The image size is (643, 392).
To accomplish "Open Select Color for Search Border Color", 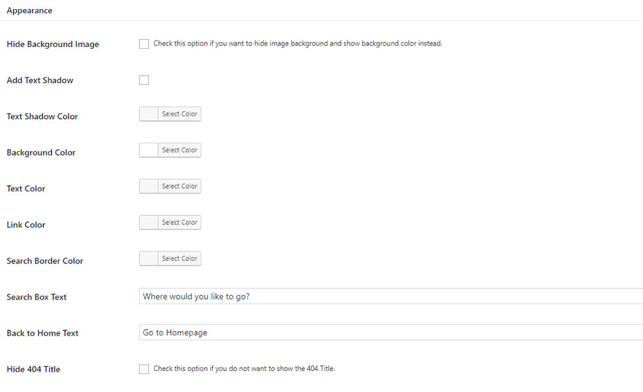I will pos(179,258).
